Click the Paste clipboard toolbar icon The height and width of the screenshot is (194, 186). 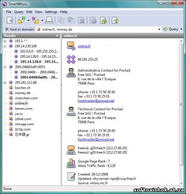(x=71, y=21)
